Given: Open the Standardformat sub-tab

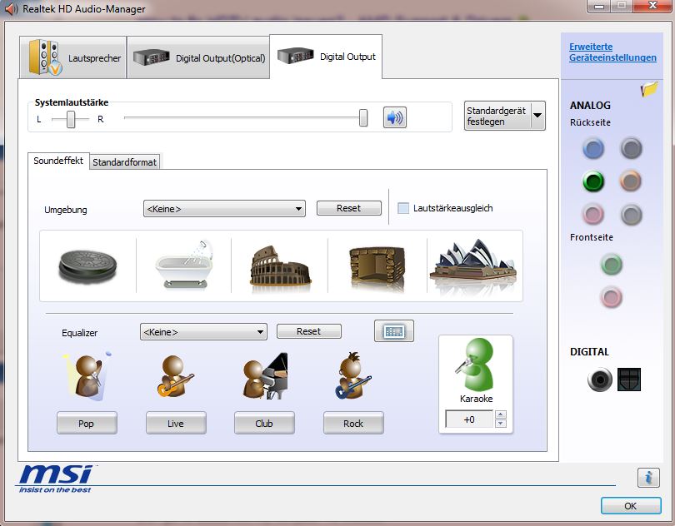Looking at the screenshot, I should click(124, 162).
